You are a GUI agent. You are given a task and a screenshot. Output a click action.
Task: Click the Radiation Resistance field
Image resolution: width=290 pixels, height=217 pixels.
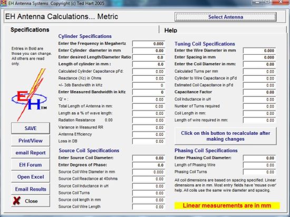149,121
